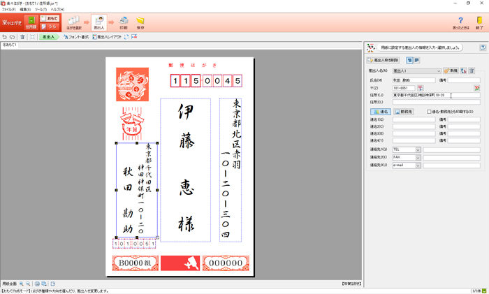489x294 pixels.
Task: Open the ツール menu
Action: [38, 9]
